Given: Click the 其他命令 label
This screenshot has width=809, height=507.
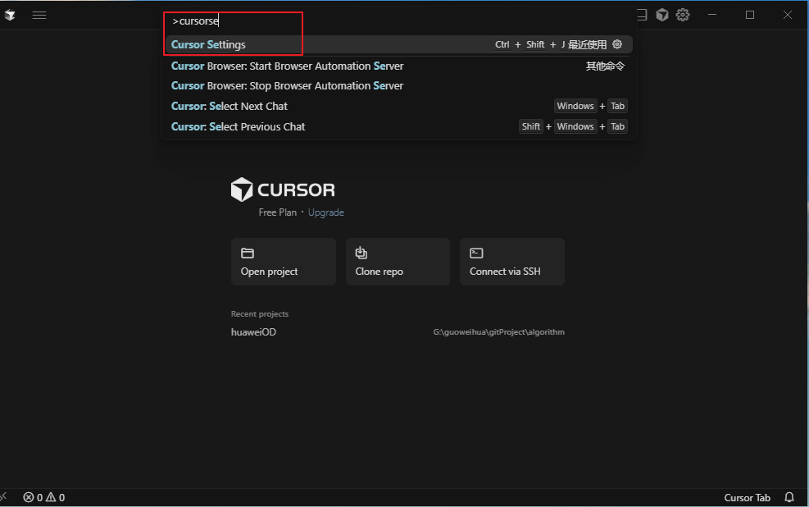Looking at the screenshot, I should 605,66.
